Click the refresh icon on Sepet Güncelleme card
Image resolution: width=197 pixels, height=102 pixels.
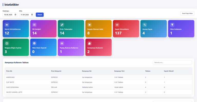[117, 25]
